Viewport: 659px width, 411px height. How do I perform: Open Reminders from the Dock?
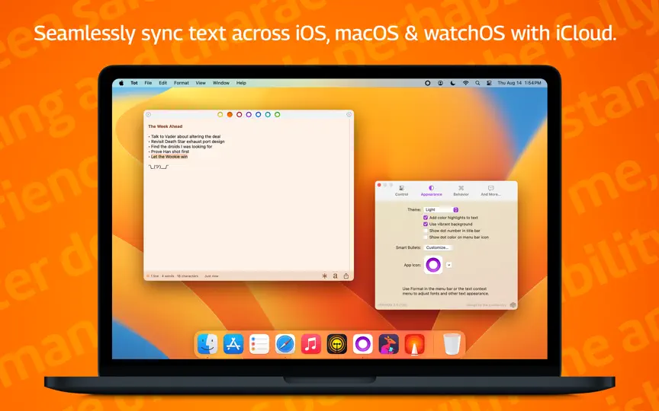pos(259,344)
